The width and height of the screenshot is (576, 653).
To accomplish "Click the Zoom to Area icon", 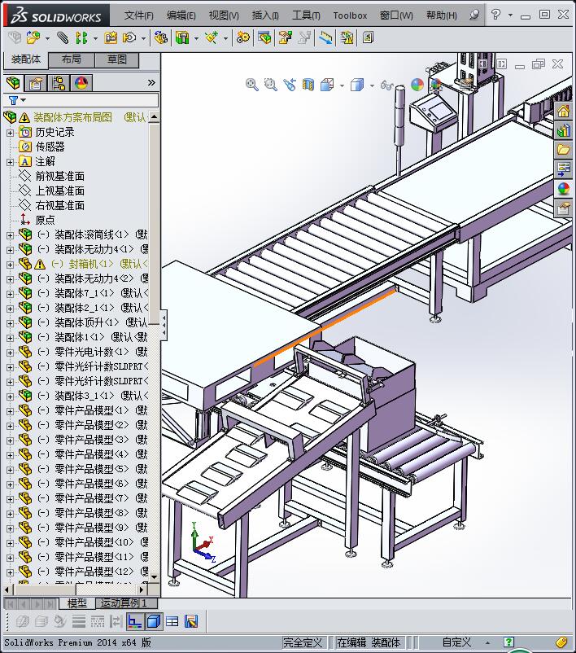I will pyautogui.click(x=271, y=85).
